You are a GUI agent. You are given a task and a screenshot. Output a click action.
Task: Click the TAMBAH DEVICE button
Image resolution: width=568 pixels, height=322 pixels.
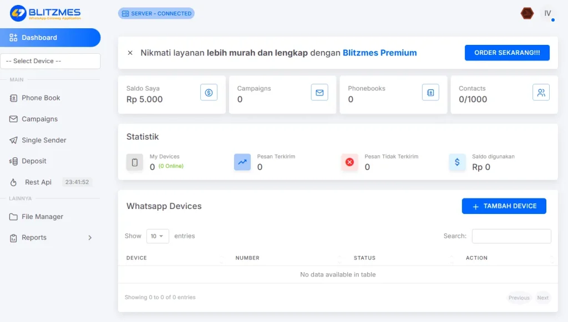504,206
